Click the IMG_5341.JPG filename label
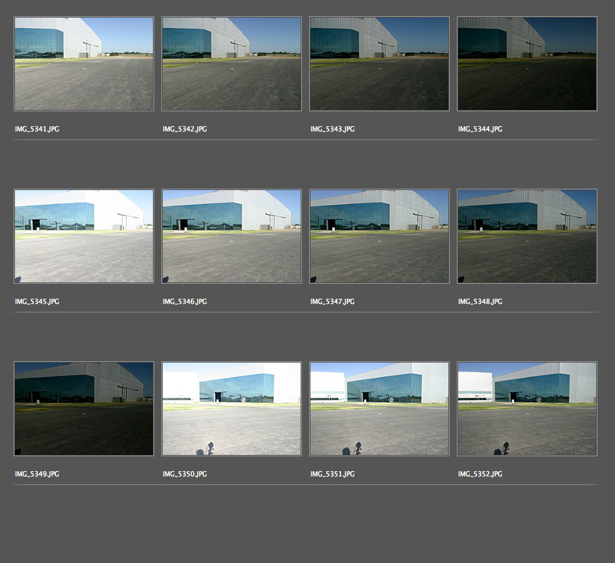Screen dimensions: 615x563 37,130
